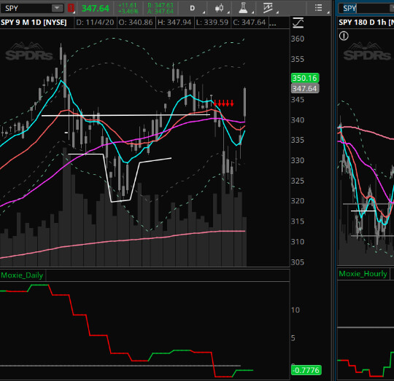Click the 335 price axis label

click(x=298, y=140)
